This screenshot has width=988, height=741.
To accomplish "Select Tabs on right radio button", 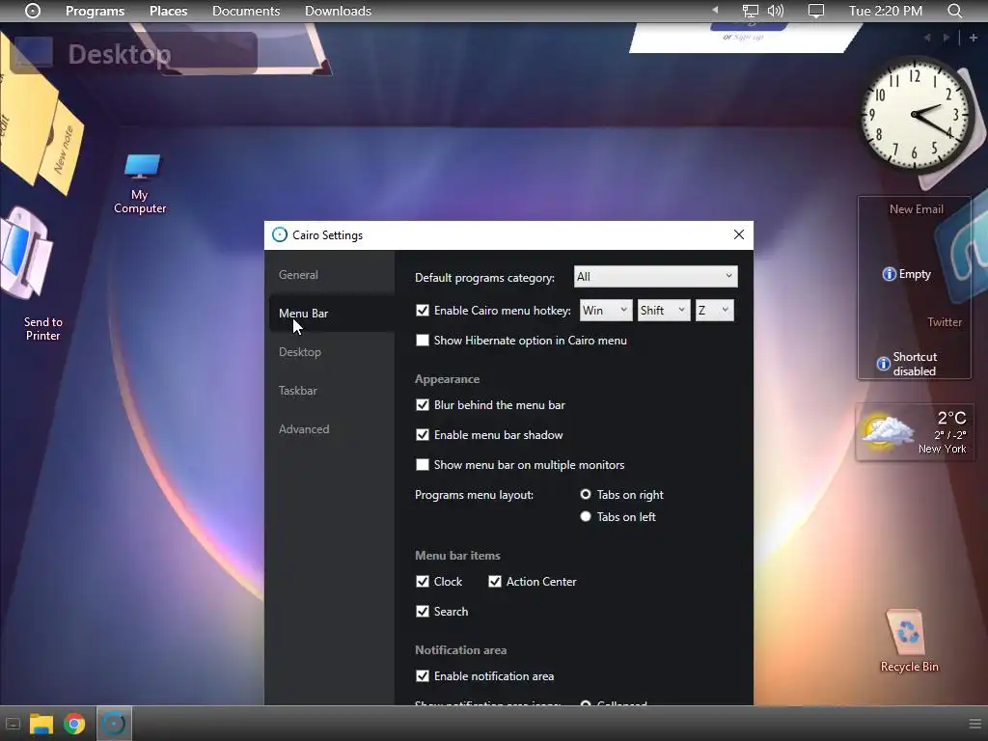I will [586, 495].
